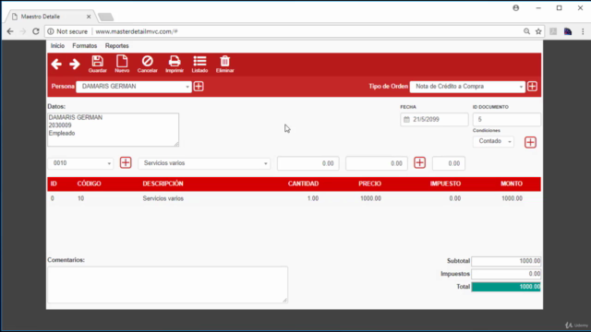Viewport: 591px width, 332px height.
Task: Add a new Tipo de Orden plus icon
Action: pyautogui.click(x=532, y=86)
